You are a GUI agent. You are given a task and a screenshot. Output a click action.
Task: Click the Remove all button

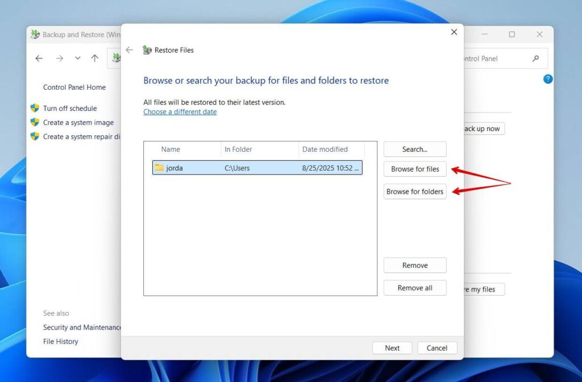point(415,288)
